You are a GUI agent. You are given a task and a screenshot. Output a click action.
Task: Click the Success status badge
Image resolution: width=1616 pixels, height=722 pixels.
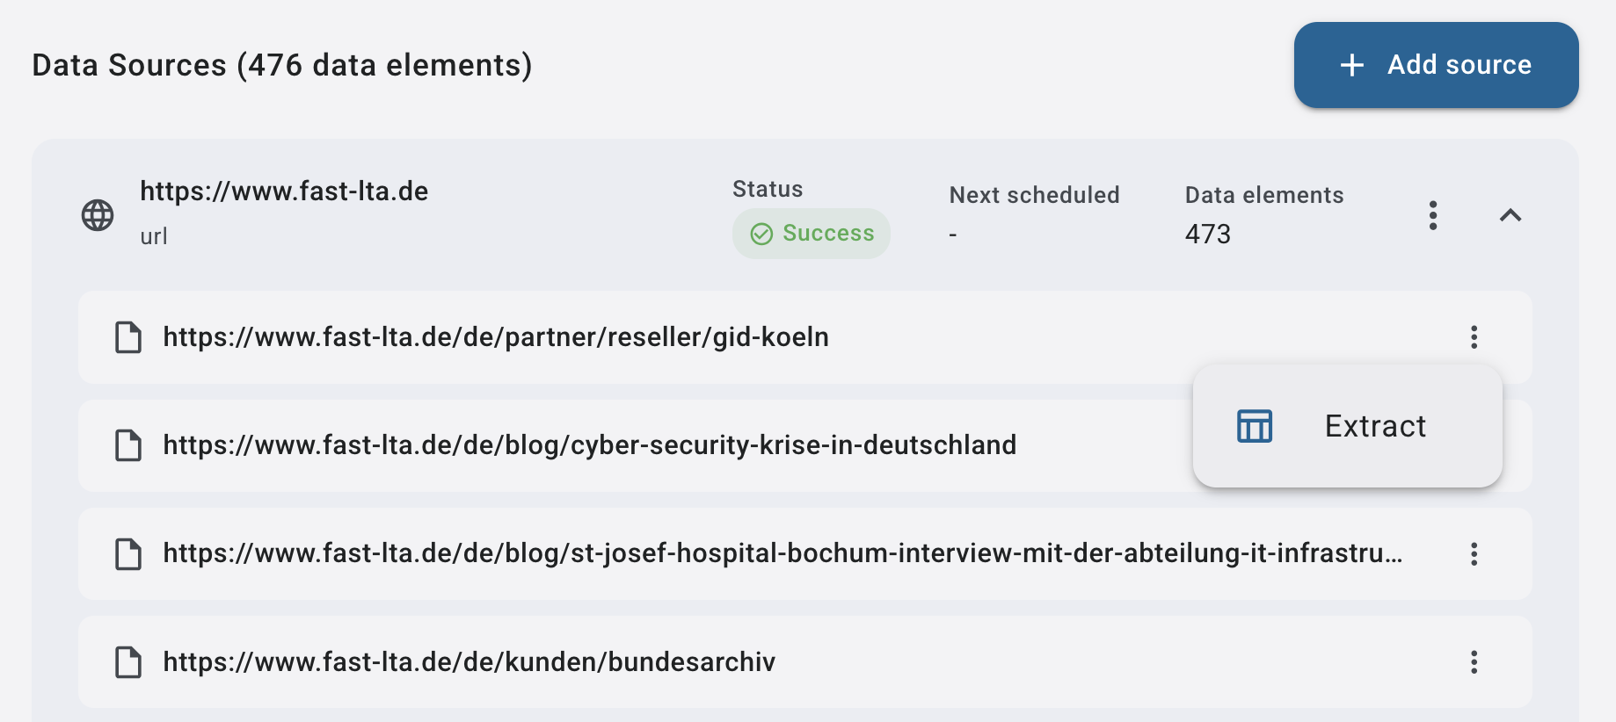pyautogui.click(x=811, y=234)
